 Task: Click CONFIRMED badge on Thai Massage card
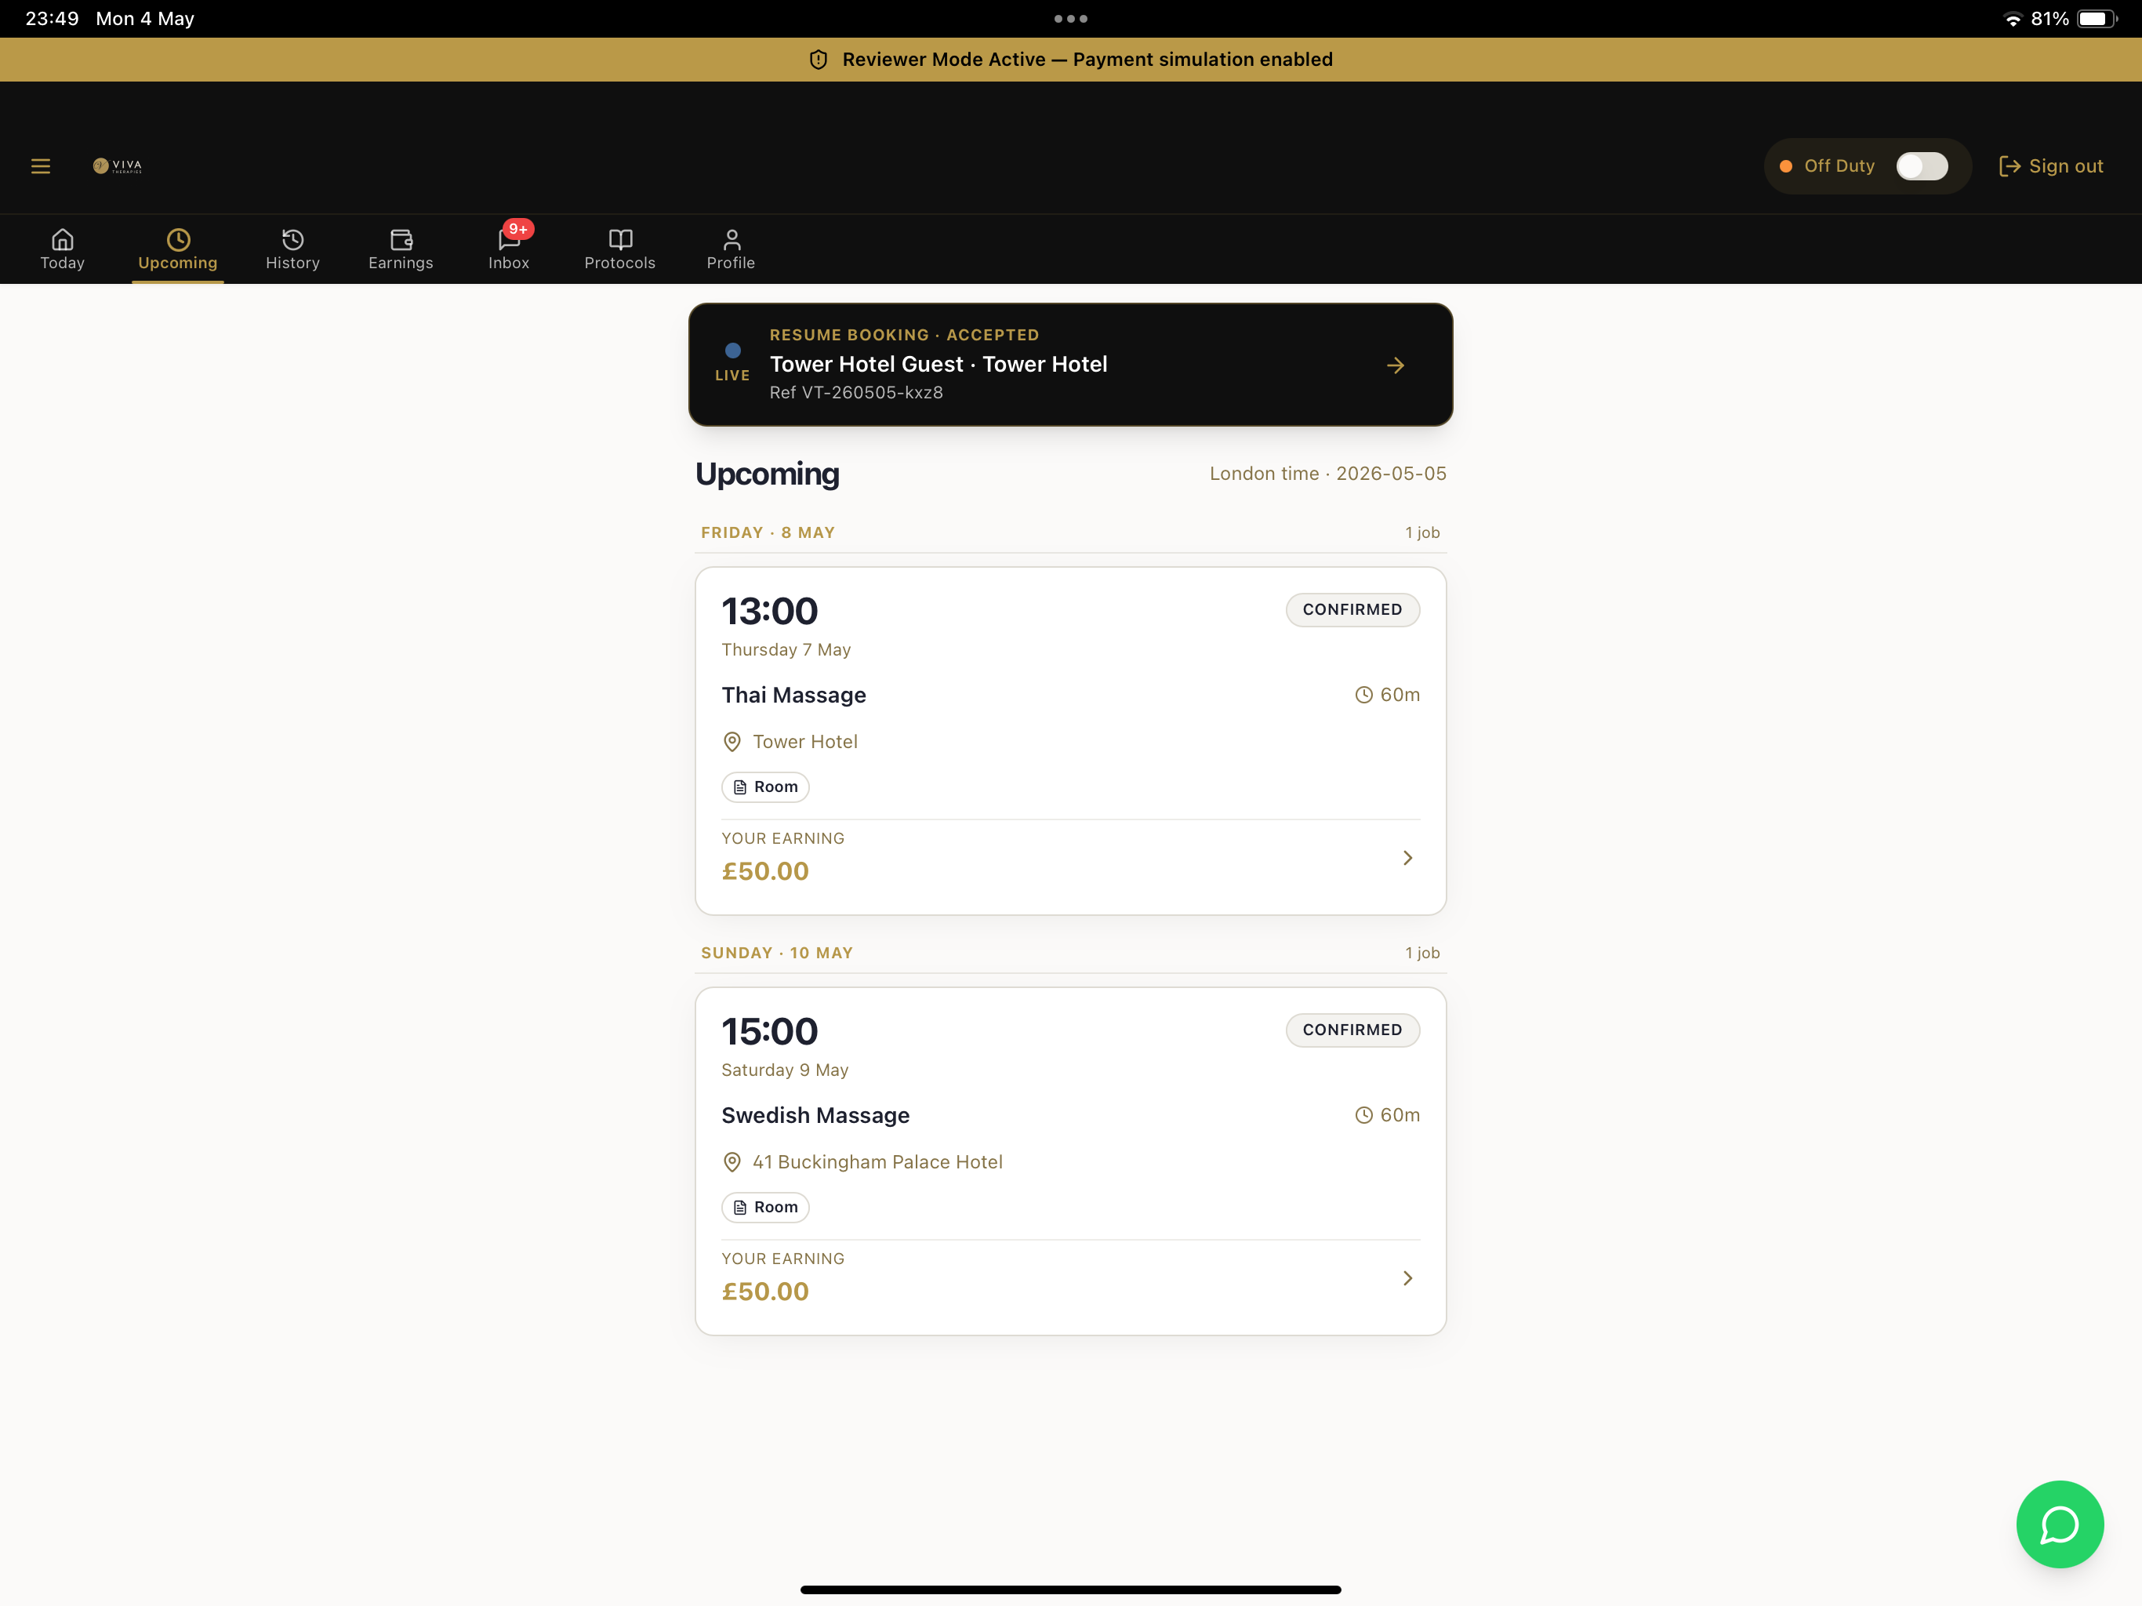point(1352,609)
